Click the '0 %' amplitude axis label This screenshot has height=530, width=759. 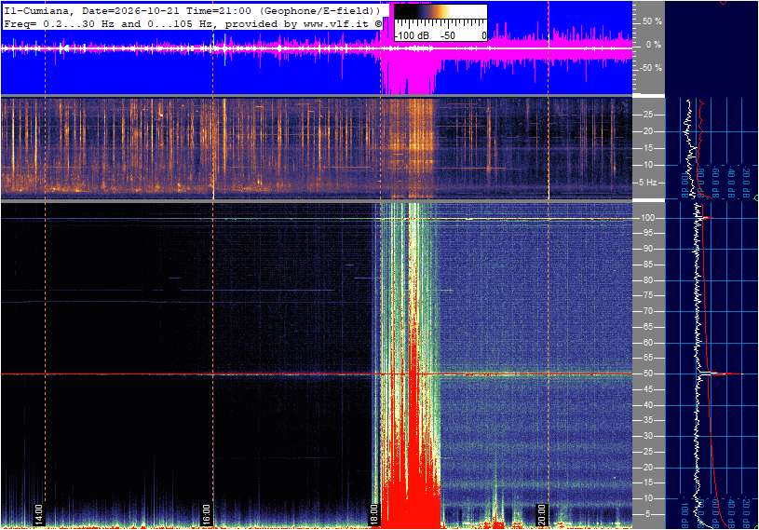[654, 45]
